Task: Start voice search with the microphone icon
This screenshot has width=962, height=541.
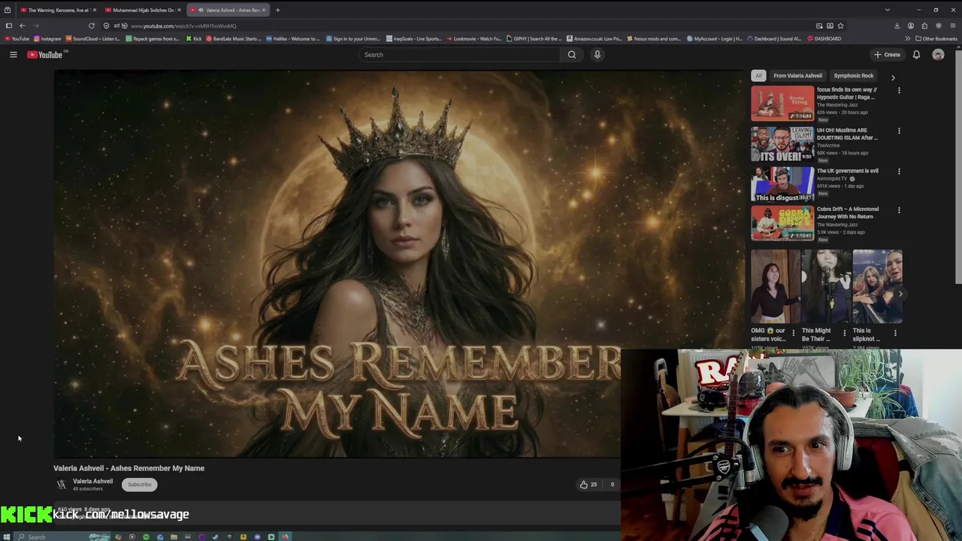Action: (597, 54)
